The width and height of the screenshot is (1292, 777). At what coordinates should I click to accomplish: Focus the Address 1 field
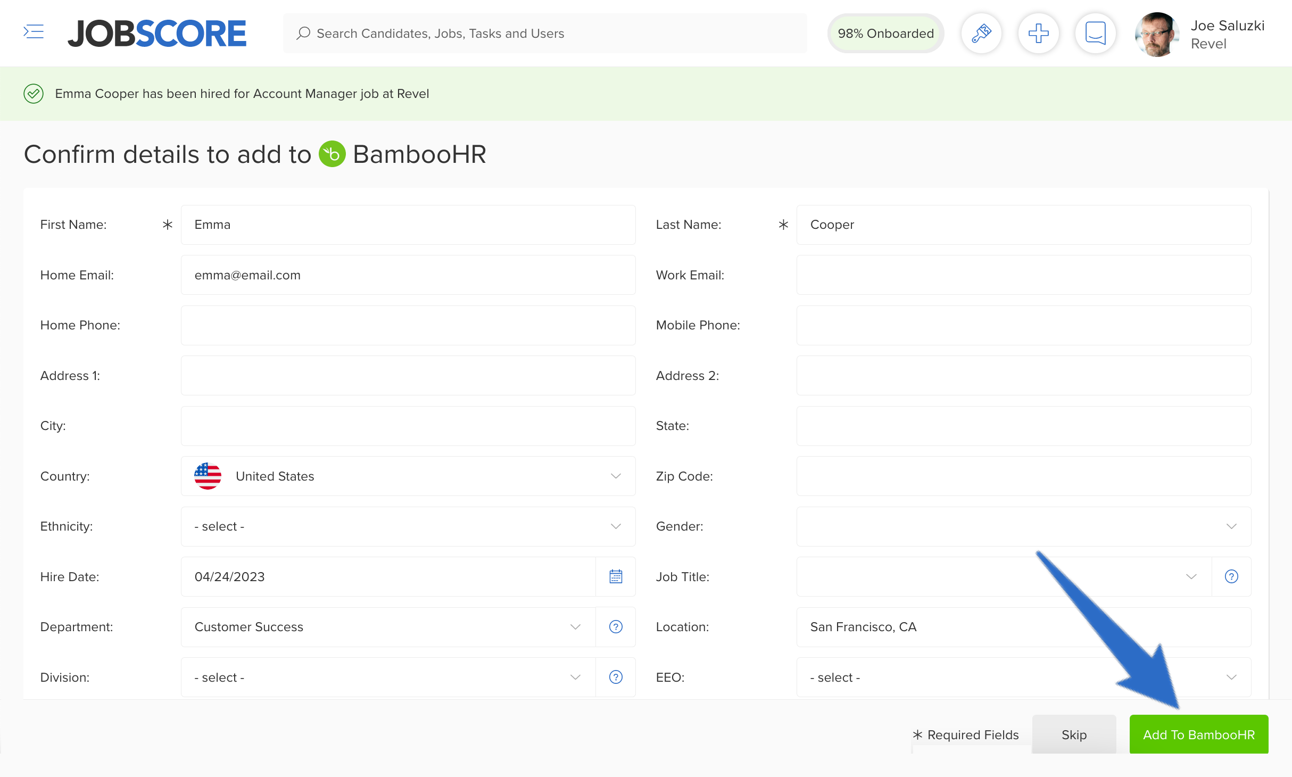tap(408, 375)
